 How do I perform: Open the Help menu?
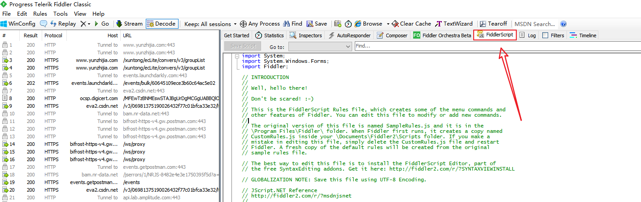point(98,14)
